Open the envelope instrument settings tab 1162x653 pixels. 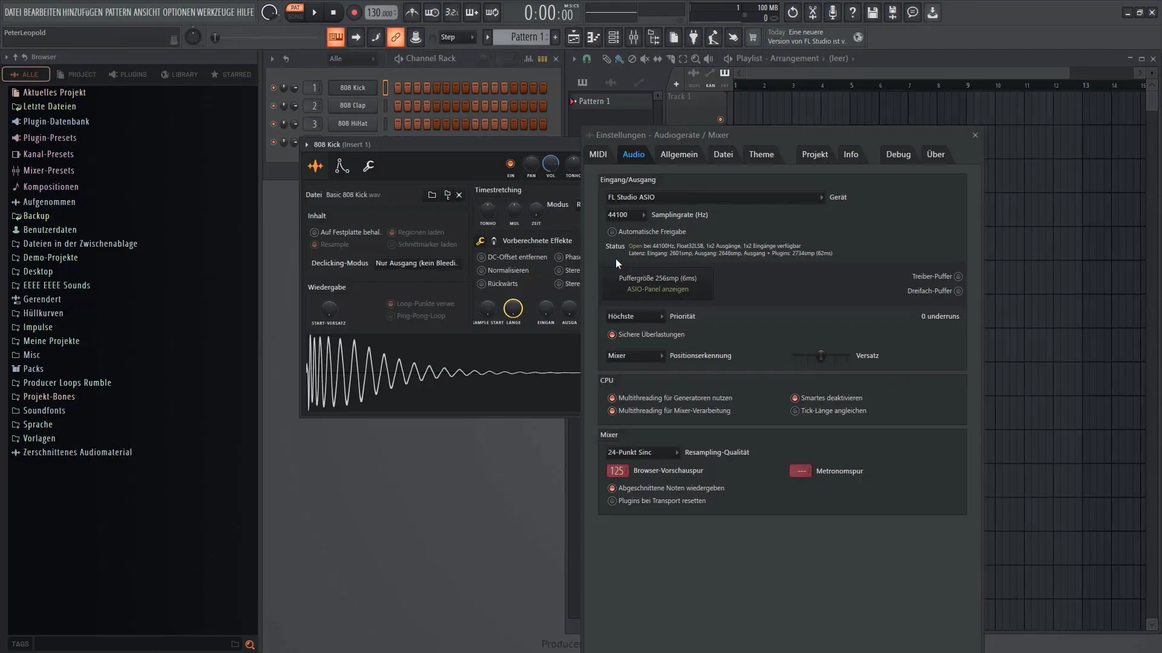point(342,166)
